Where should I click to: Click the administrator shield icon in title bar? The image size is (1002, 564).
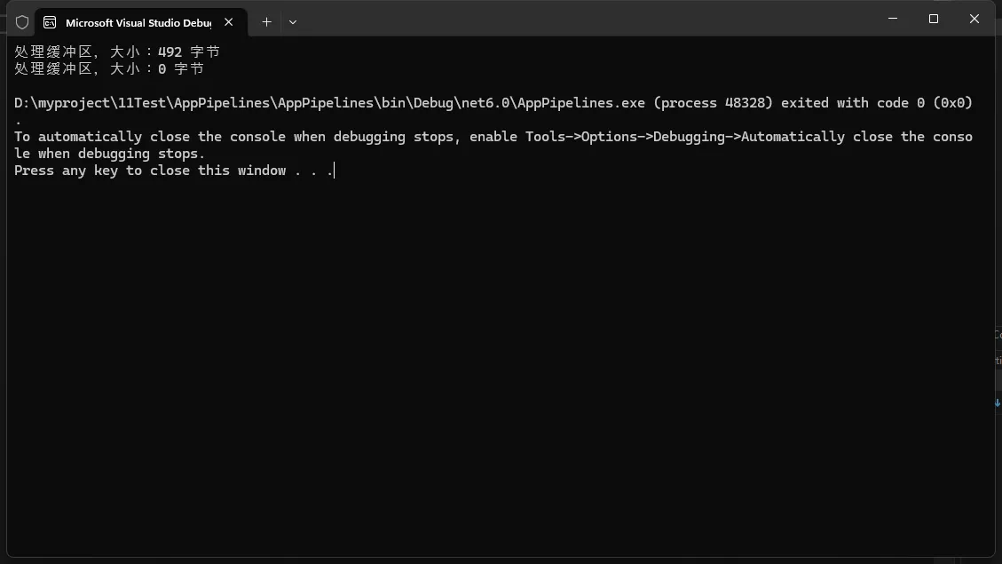coord(22,22)
